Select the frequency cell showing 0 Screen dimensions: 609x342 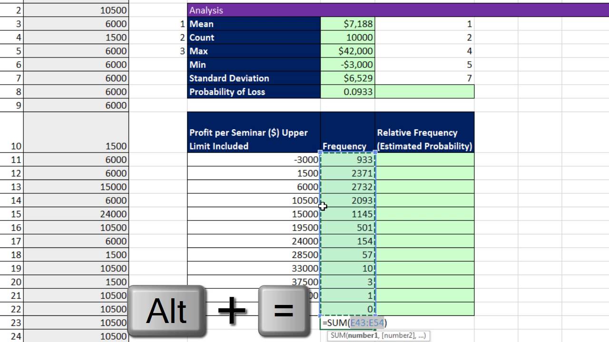(348, 309)
